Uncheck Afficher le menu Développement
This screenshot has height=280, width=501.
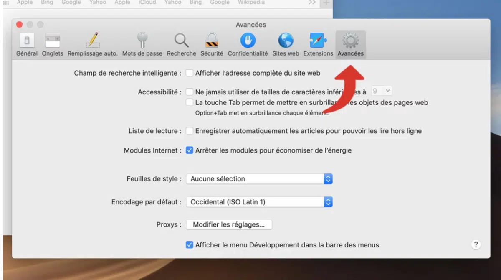pyautogui.click(x=190, y=245)
